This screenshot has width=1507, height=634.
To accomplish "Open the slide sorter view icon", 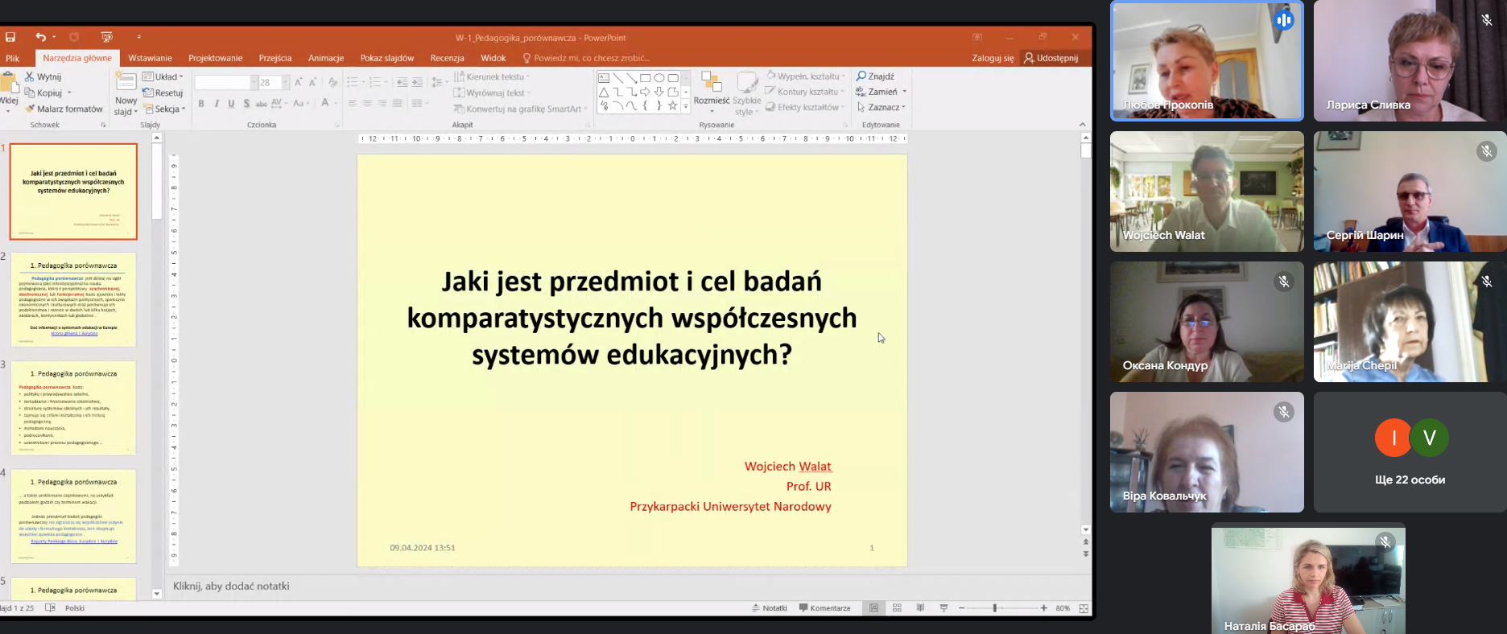I will (x=897, y=608).
